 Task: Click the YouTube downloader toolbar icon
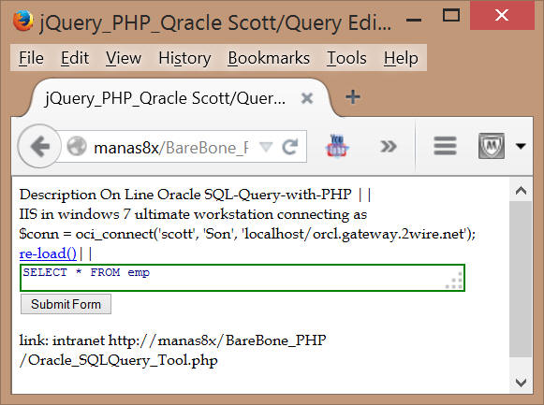click(x=336, y=146)
